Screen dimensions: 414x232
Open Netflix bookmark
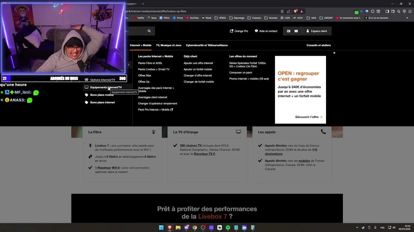138,18
